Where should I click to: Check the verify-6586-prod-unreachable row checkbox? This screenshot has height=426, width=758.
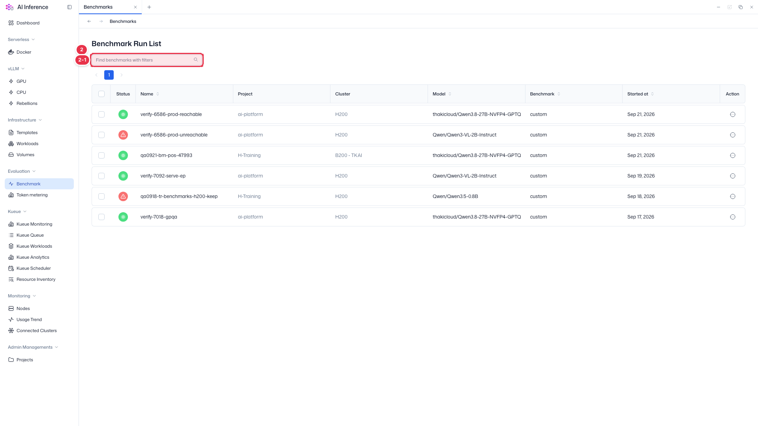click(101, 135)
